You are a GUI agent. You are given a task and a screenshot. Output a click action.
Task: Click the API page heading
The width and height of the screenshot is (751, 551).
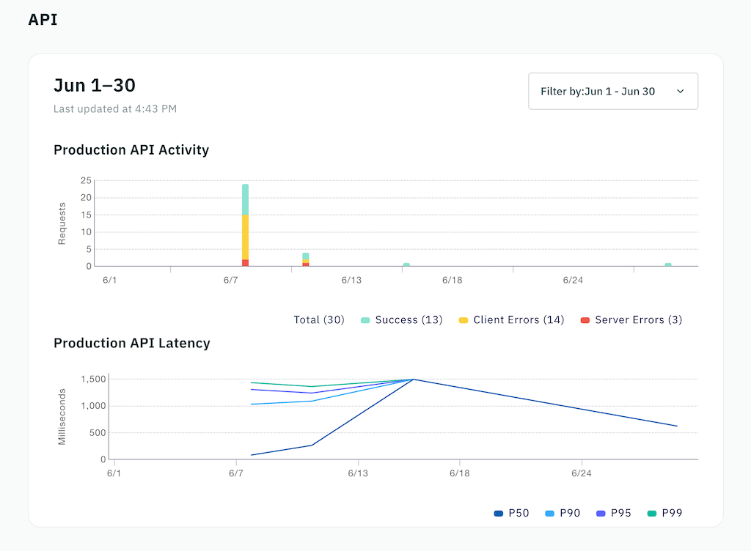(42, 20)
